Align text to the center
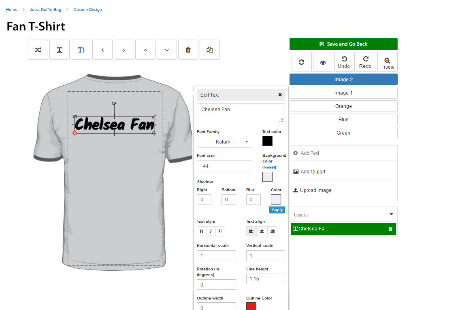 click(x=262, y=231)
